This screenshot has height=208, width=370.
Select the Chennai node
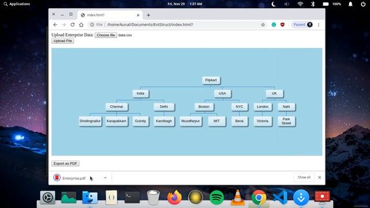[x=117, y=106]
